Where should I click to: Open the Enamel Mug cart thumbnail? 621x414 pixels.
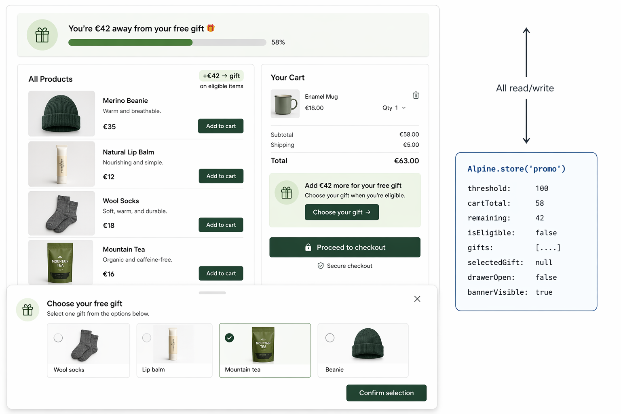pyautogui.click(x=285, y=104)
